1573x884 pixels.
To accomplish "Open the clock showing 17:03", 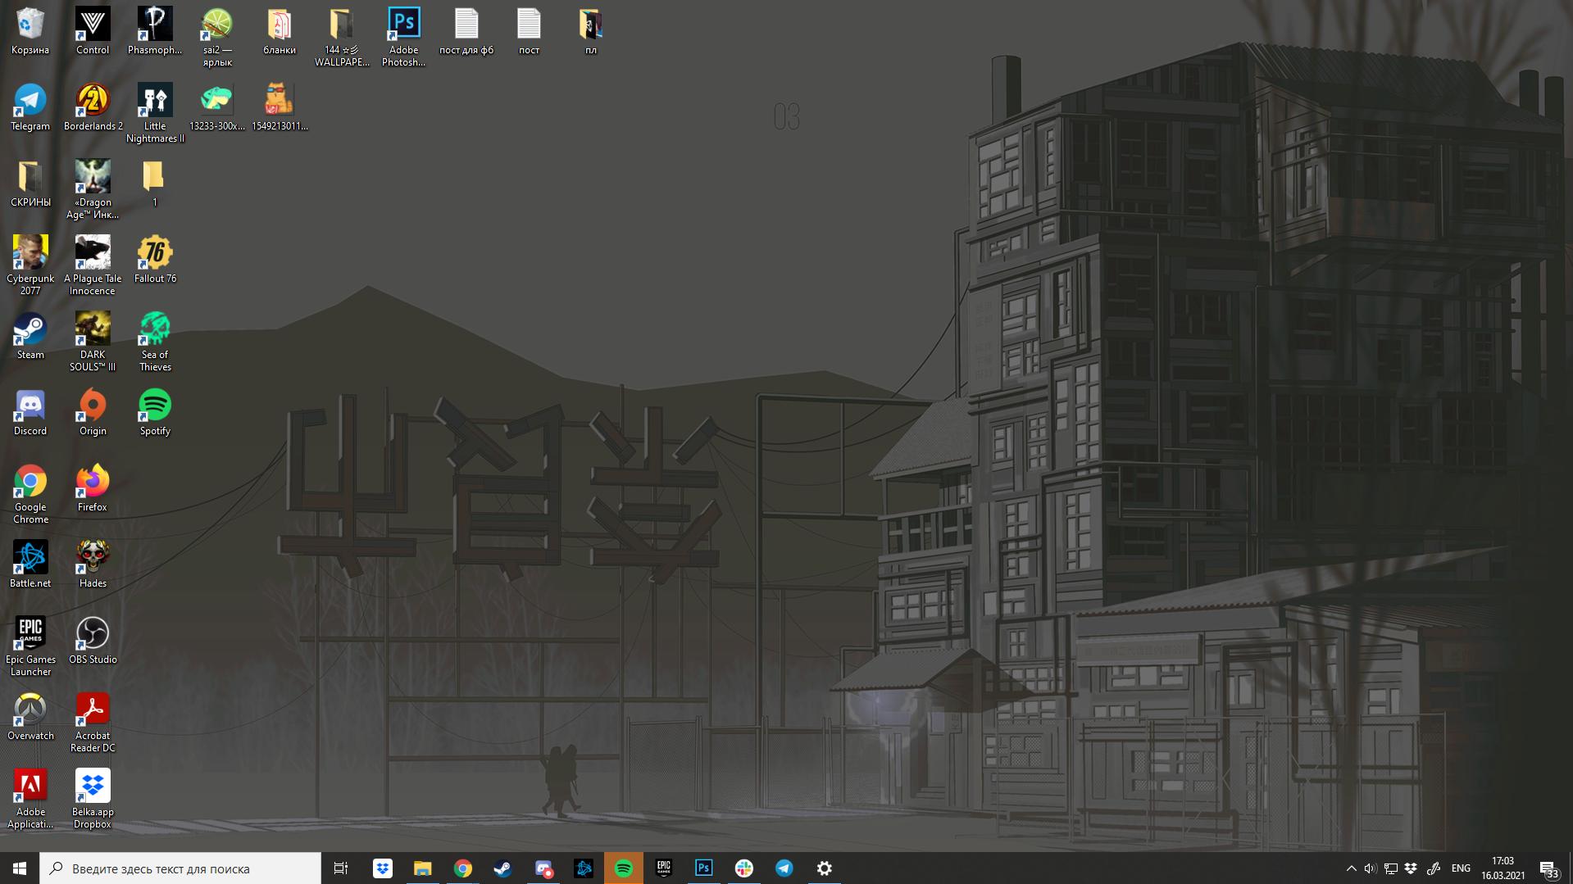I will coord(1503,868).
